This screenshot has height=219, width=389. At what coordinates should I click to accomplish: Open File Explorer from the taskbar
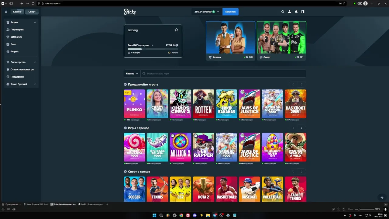[208, 215]
